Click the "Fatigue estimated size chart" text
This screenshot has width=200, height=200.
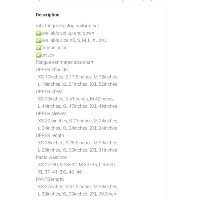click(64, 62)
